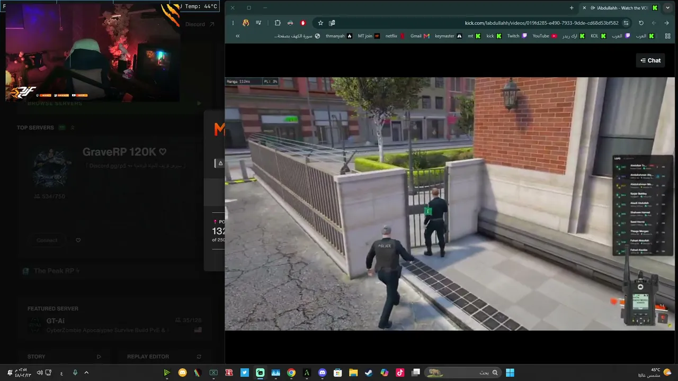The width and height of the screenshot is (678, 381).
Task: Open the volume control in system tray
Action: (40, 373)
